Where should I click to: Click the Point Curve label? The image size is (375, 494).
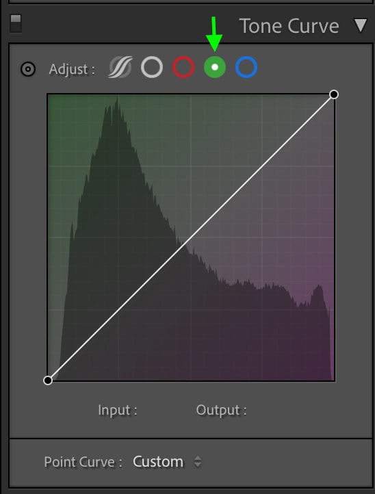coord(83,462)
